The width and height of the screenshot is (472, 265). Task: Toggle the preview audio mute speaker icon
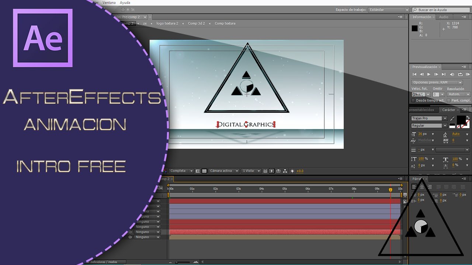(452, 74)
